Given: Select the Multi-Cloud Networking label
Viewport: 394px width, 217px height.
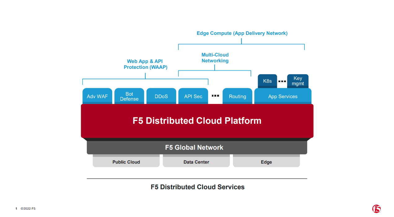Looking at the screenshot, I should tap(215, 58).
